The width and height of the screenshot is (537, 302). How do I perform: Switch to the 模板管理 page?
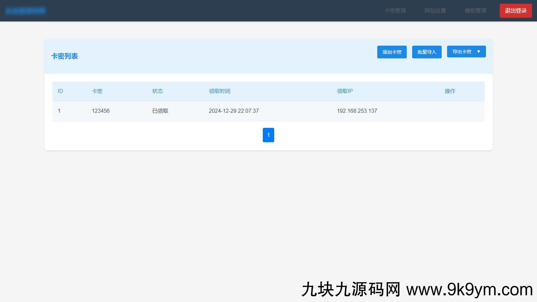click(x=475, y=11)
